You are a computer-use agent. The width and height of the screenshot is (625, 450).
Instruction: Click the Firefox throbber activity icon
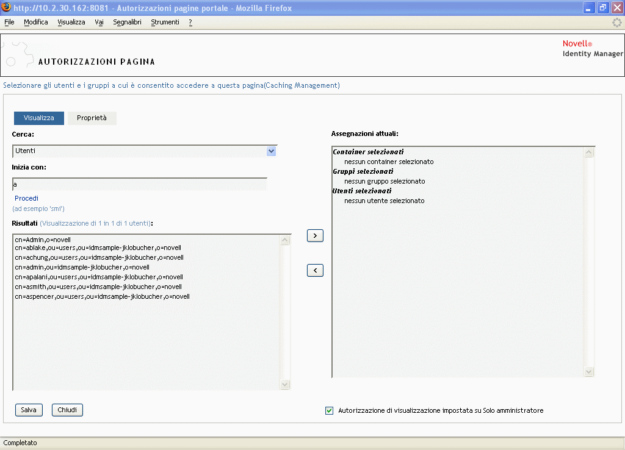click(616, 23)
